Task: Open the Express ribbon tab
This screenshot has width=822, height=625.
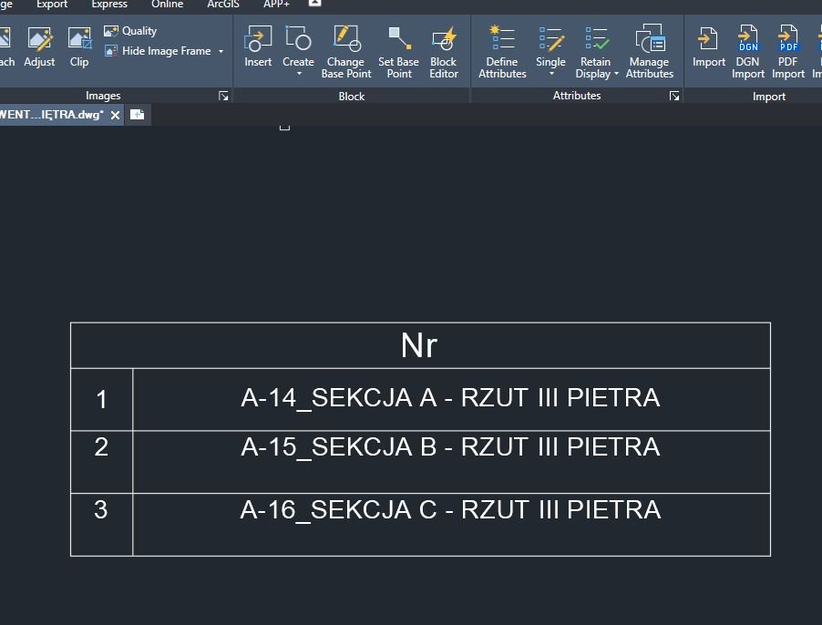Action: point(109,5)
